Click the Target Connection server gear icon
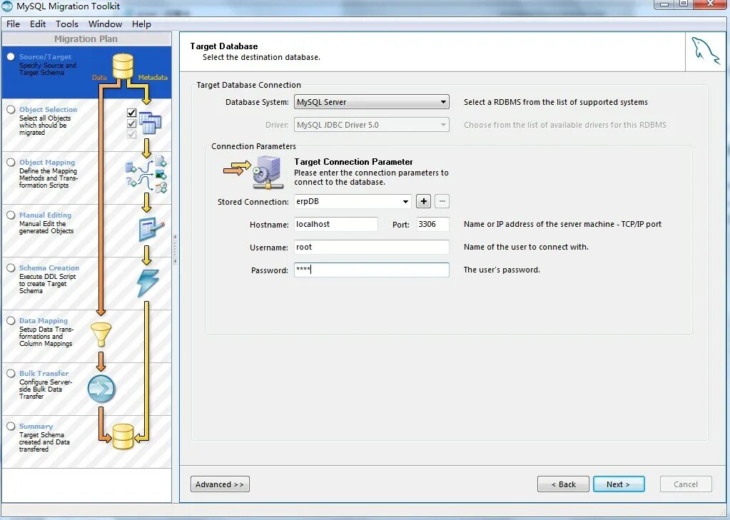 pyautogui.click(x=268, y=173)
